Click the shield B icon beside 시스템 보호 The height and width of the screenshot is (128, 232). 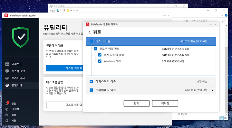coord(7,71)
